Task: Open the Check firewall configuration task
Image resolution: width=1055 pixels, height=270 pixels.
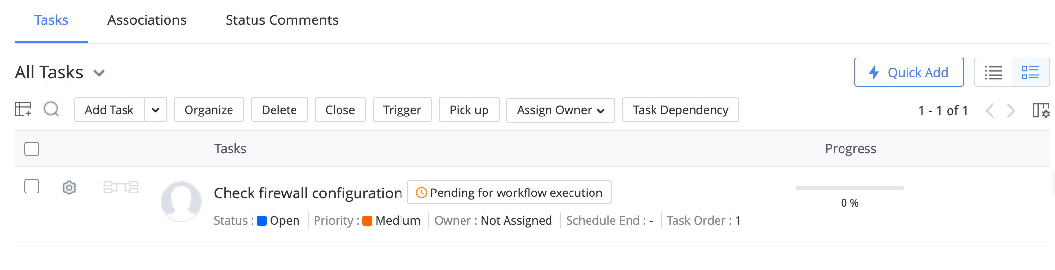Action: tap(308, 193)
